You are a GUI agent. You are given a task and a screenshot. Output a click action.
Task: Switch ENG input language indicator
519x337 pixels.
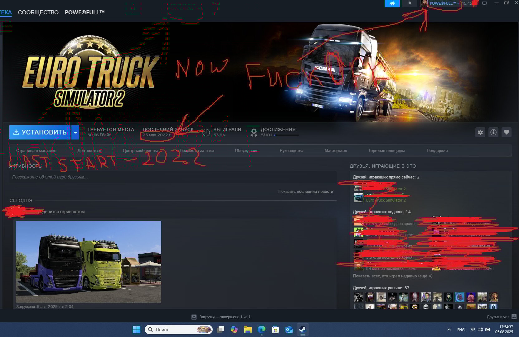pos(461,330)
